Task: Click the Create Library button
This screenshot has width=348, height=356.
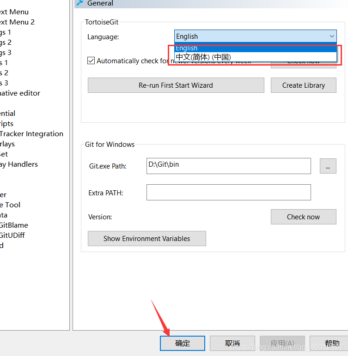Action: [304, 85]
